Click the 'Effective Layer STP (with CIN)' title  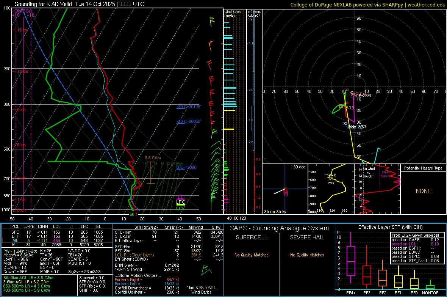click(x=391, y=227)
